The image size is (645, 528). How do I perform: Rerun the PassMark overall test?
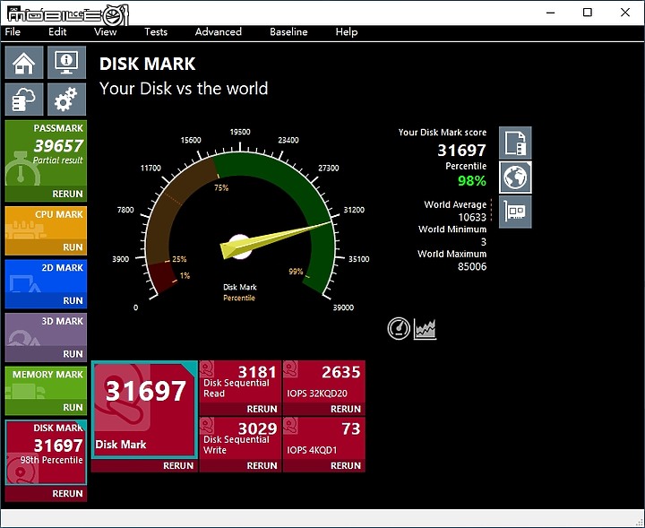[x=67, y=194]
